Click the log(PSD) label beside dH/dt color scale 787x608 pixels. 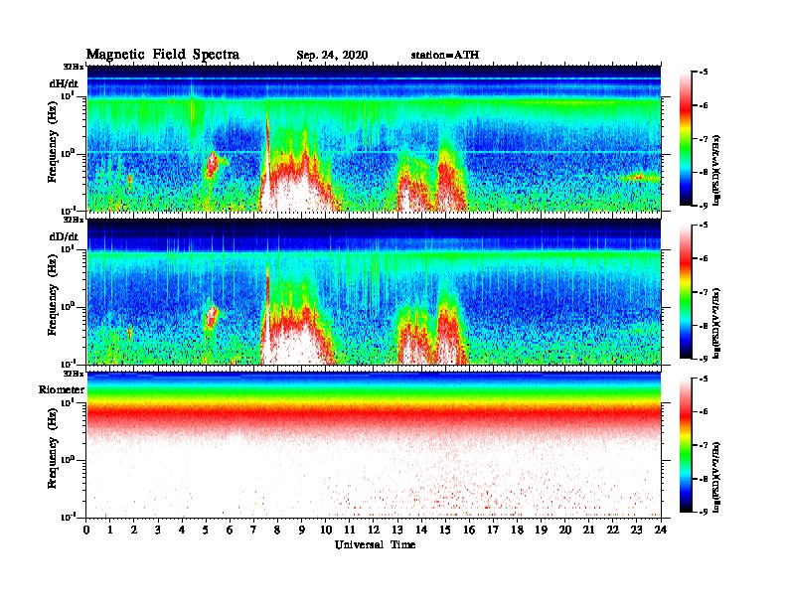[x=716, y=170]
